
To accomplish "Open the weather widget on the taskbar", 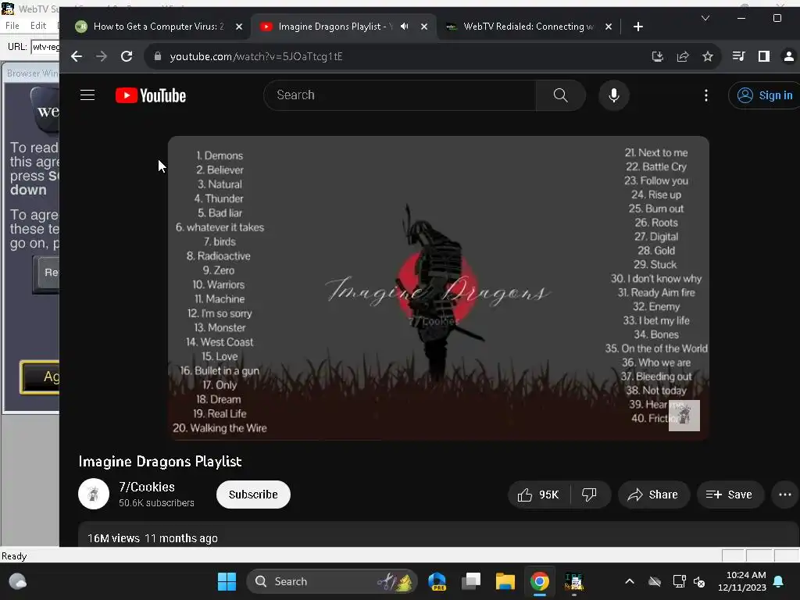I will (x=18, y=581).
